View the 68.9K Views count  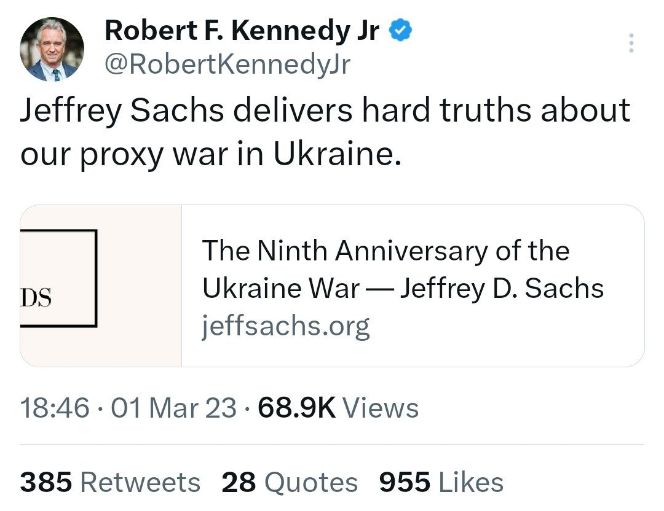(338, 408)
